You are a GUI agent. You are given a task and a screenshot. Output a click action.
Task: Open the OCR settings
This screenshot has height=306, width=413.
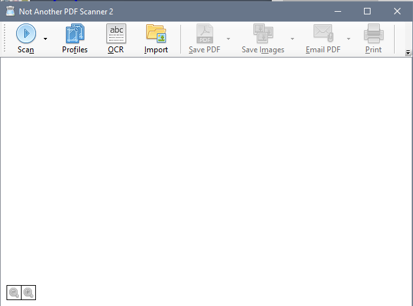pos(116,39)
